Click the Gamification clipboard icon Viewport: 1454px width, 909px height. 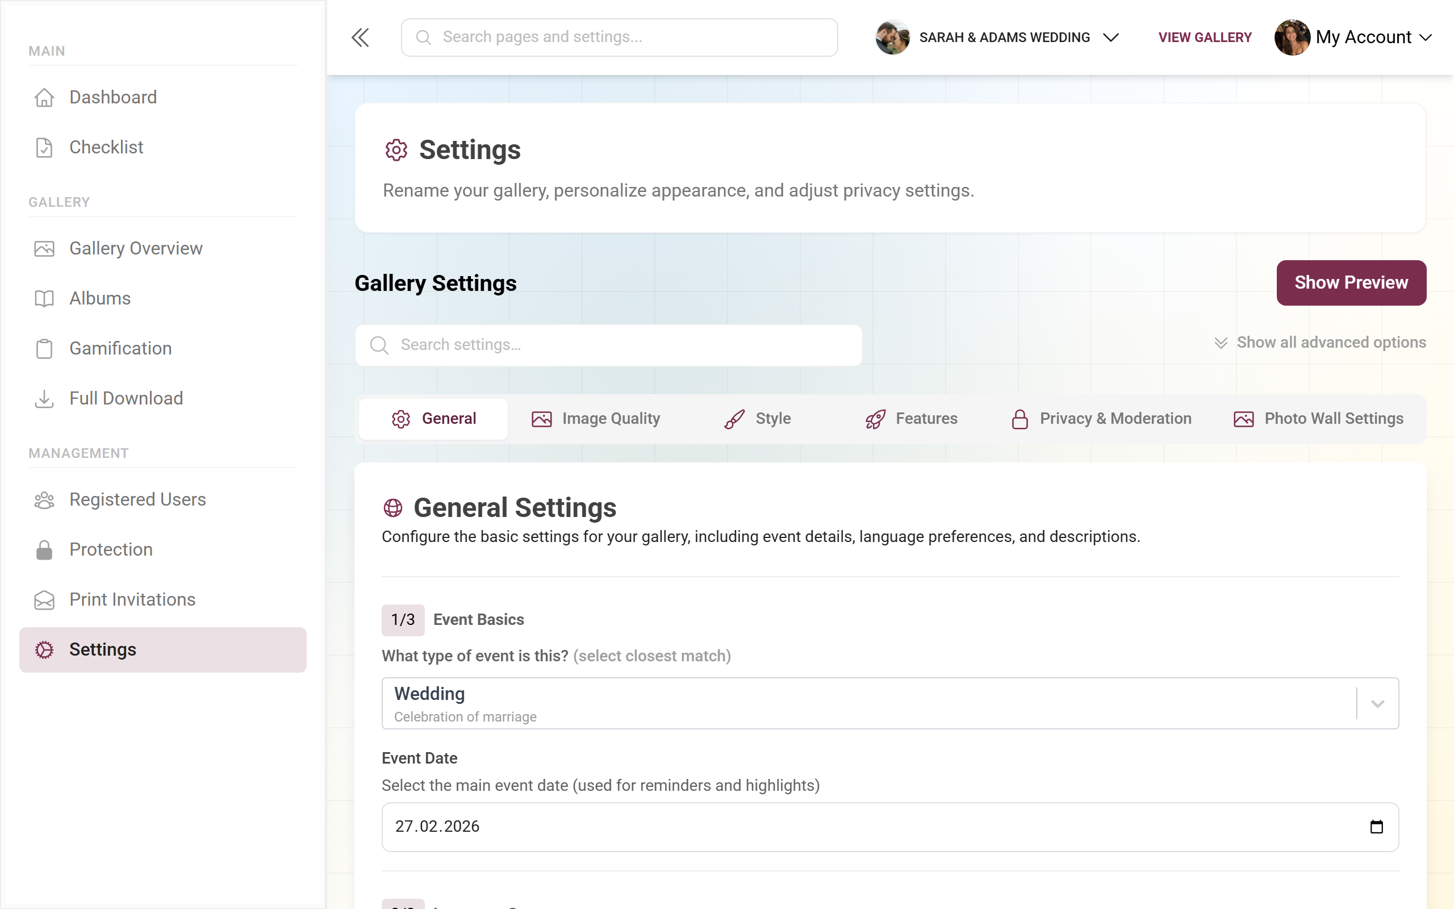pyautogui.click(x=44, y=349)
